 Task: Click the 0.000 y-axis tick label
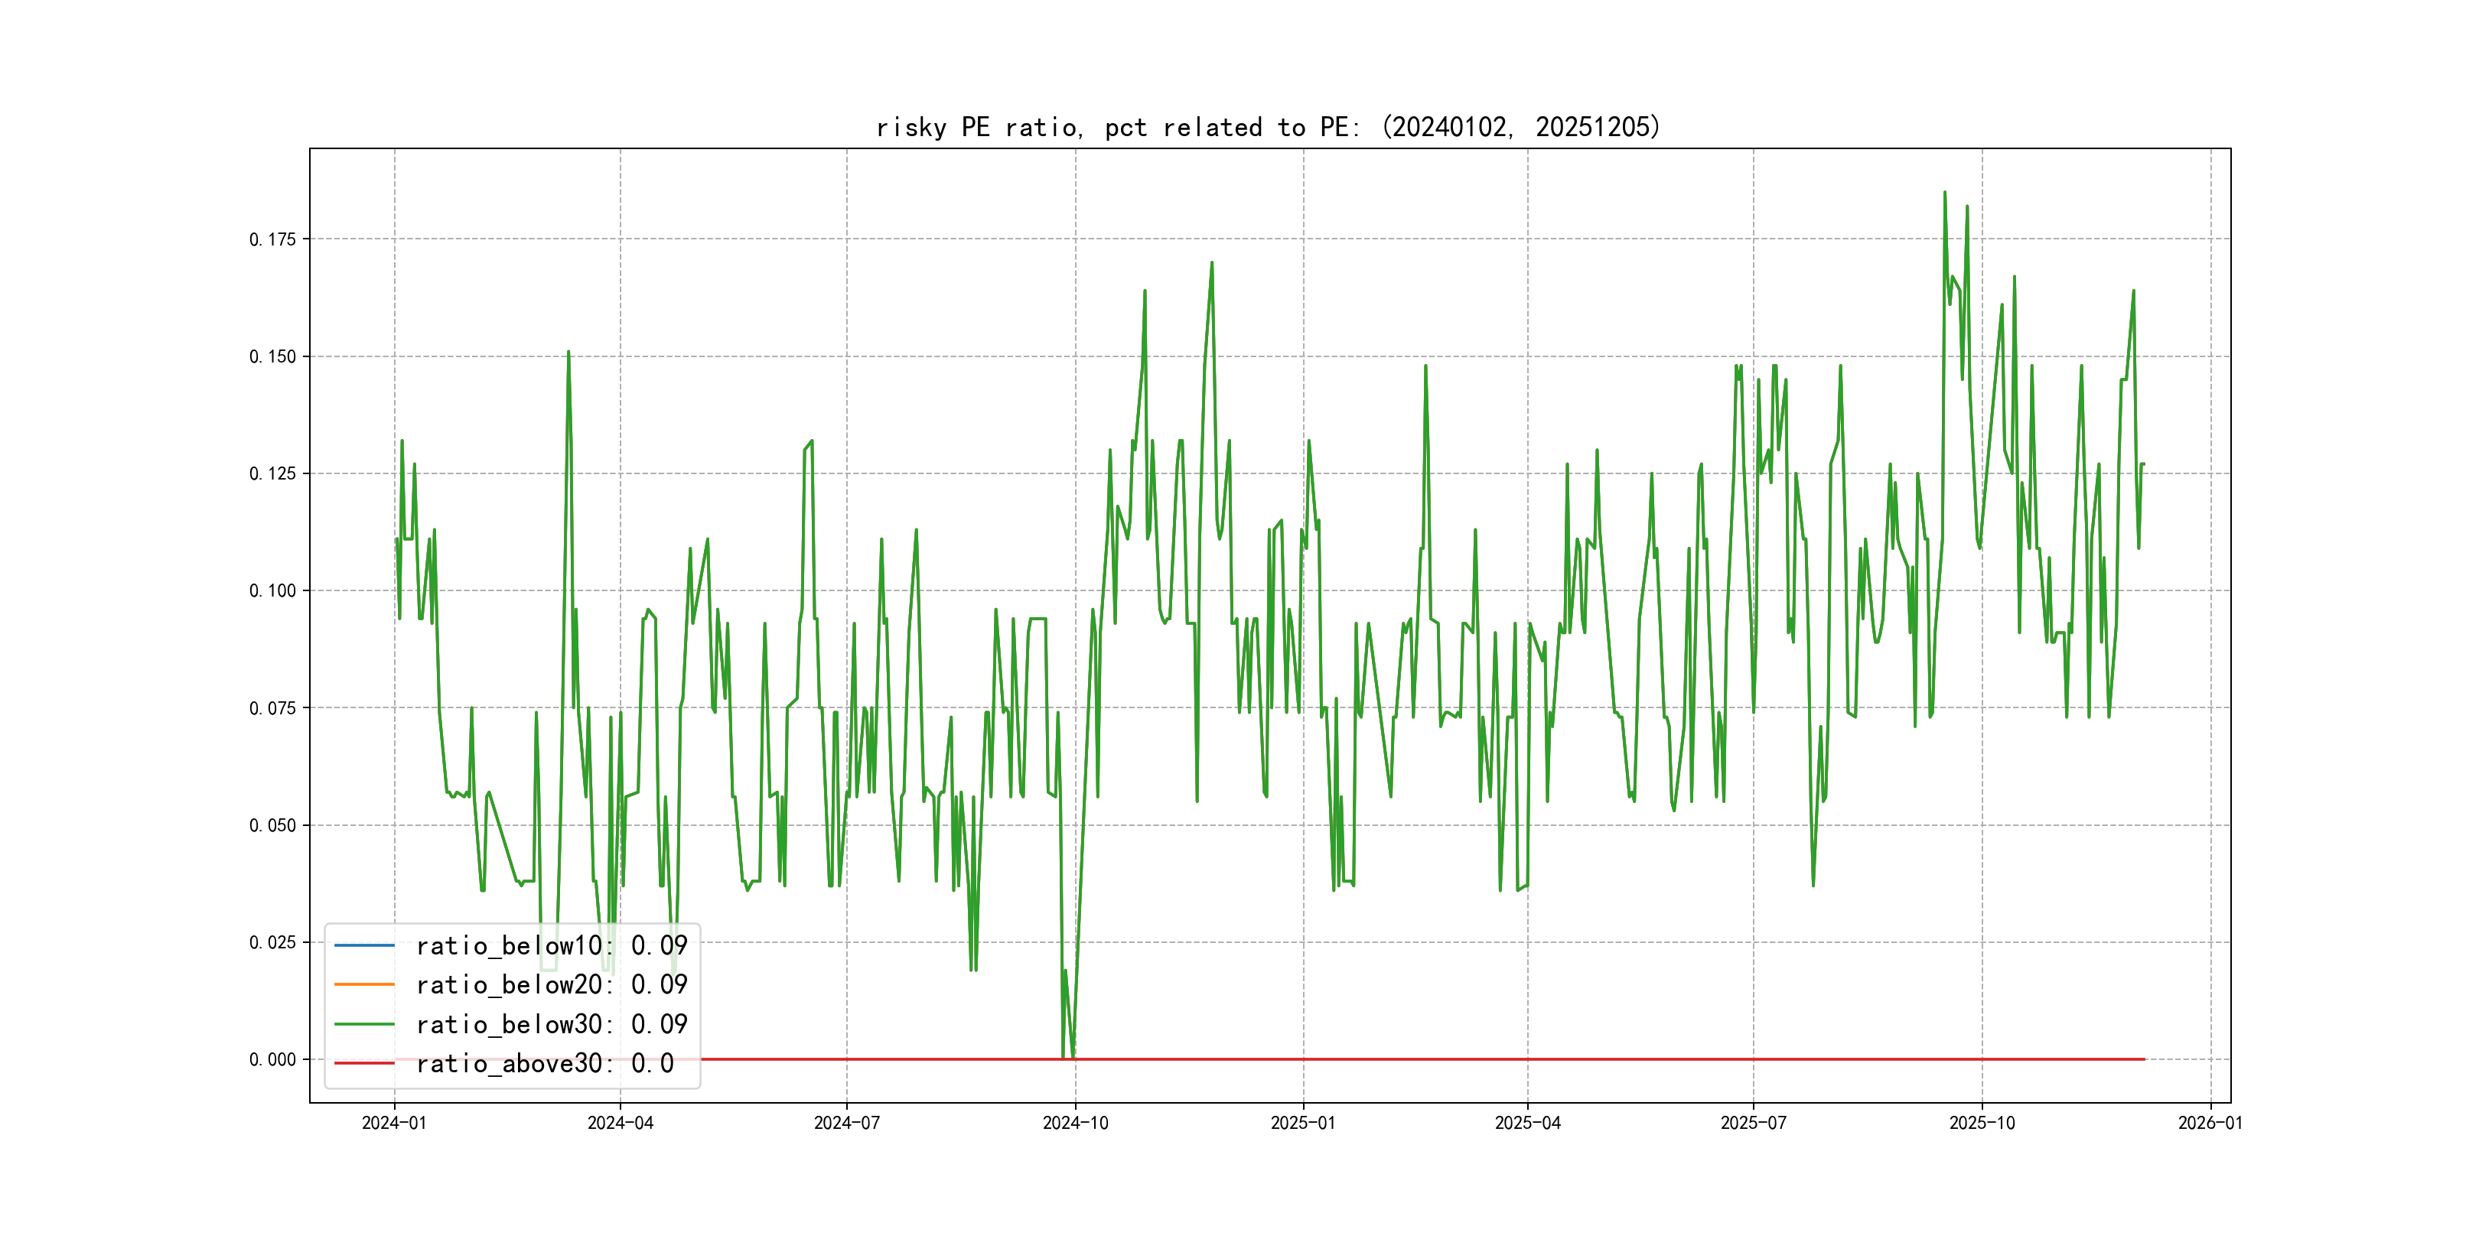[x=272, y=1060]
